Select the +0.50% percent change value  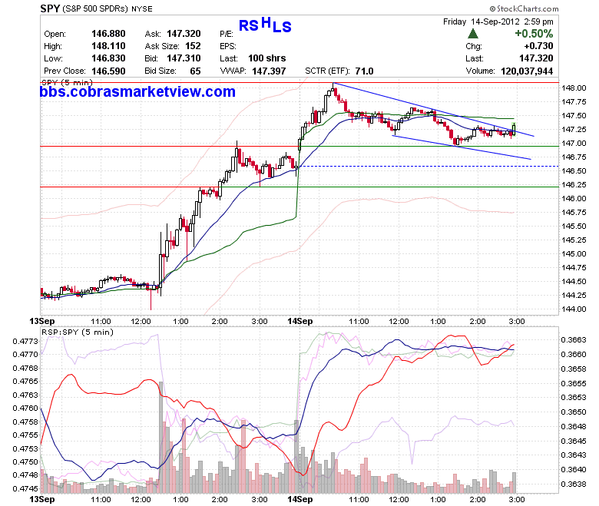point(534,34)
